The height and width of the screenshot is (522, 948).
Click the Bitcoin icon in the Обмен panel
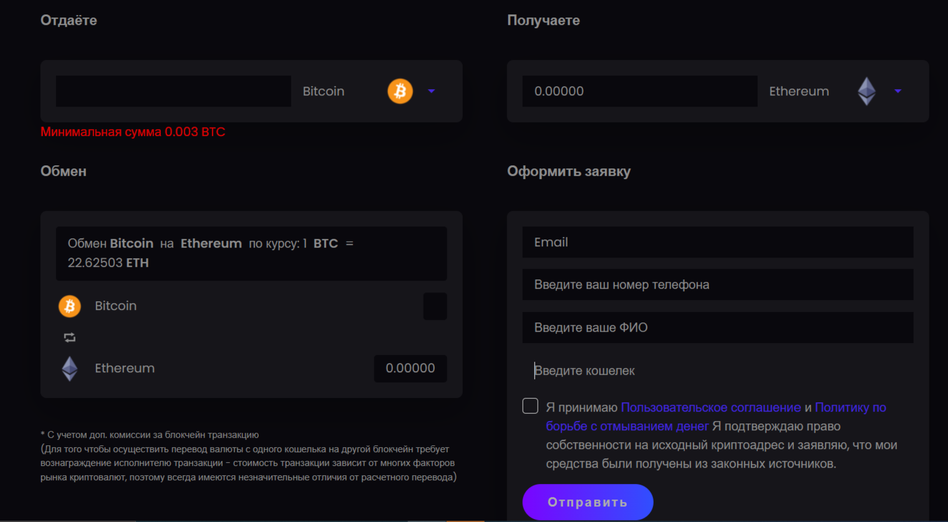pos(70,306)
